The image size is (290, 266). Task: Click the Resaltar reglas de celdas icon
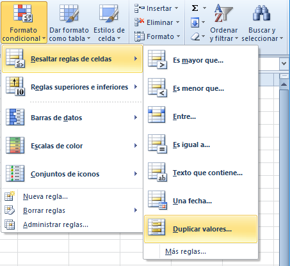(x=15, y=58)
